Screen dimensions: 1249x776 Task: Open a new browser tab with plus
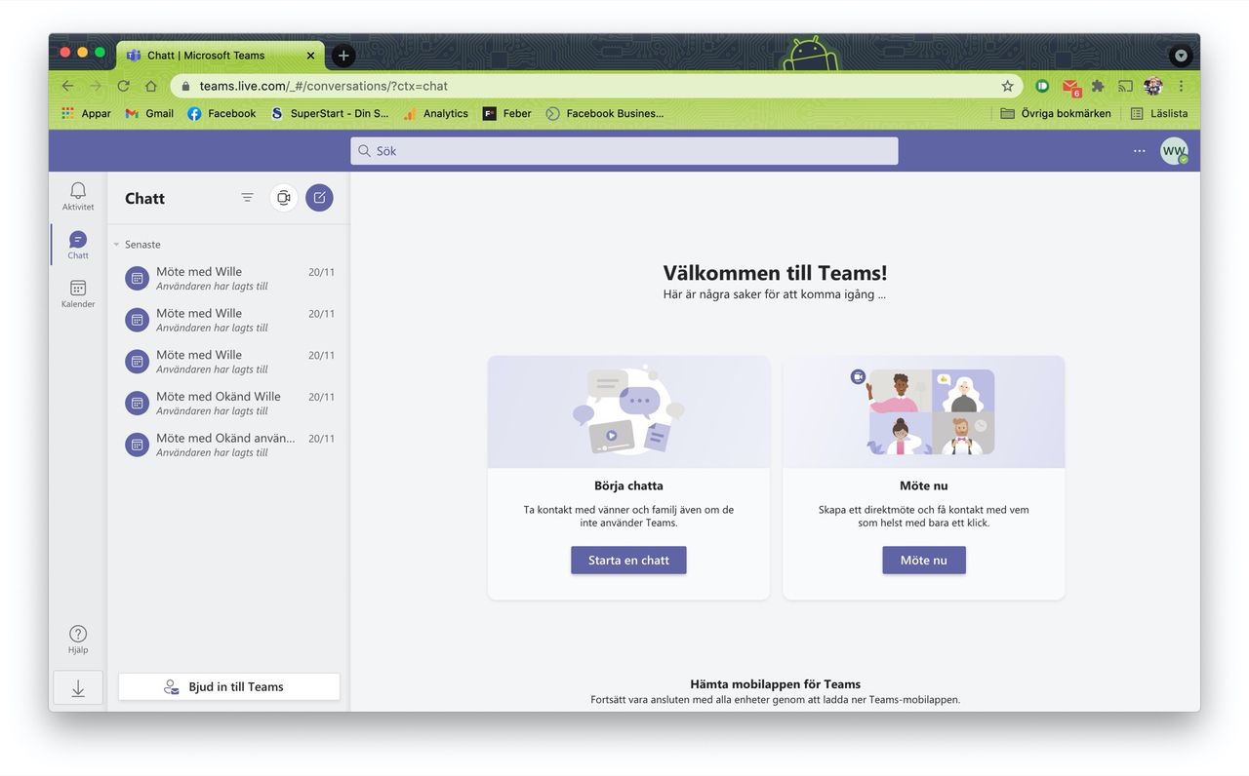click(x=343, y=56)
